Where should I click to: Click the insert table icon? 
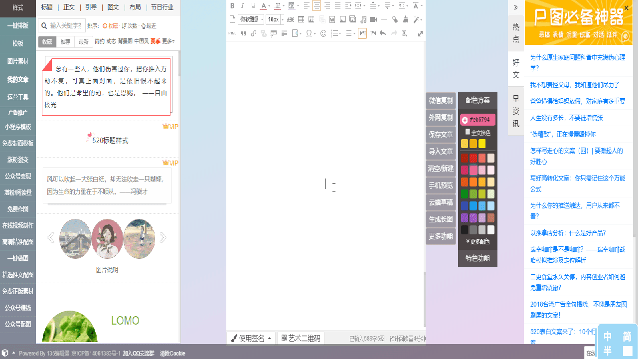301,20
